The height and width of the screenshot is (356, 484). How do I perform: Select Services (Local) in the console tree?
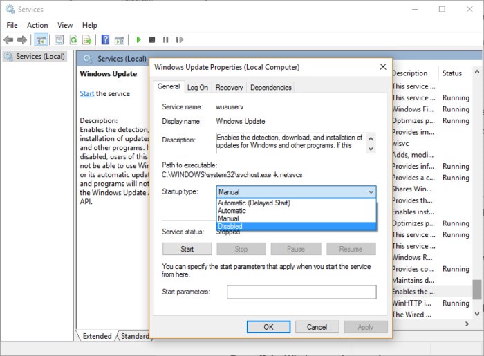(x=40, y=57)
